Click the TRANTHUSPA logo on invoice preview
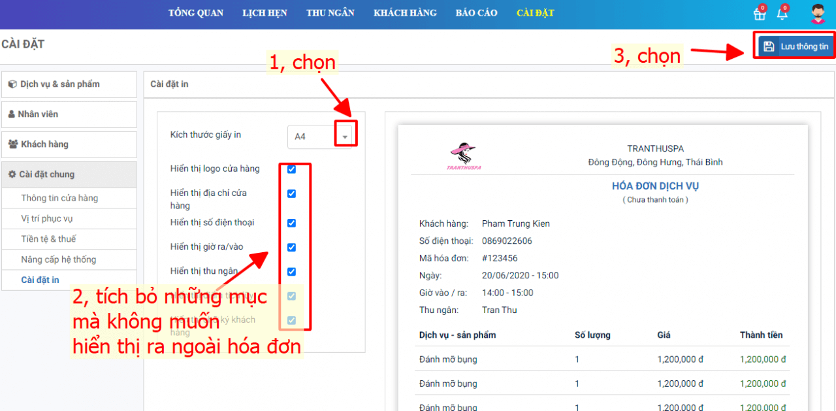 point(464,157)
